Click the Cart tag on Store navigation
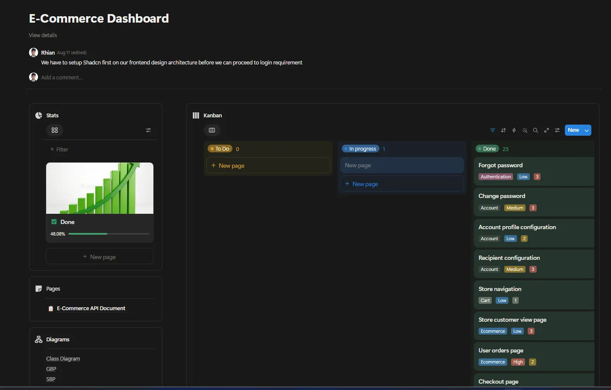The width and height of the screenshot is (611, 390). click(x=485, y=300)
